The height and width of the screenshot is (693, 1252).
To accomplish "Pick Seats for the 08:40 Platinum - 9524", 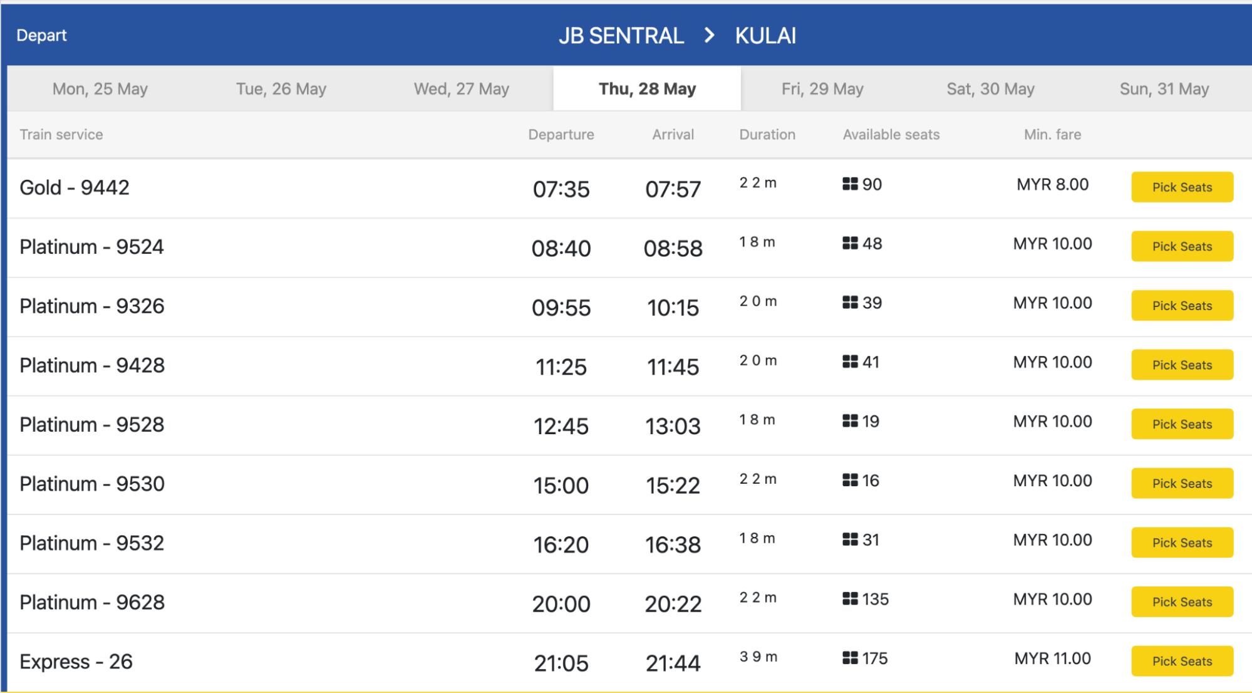I will (1182, 246).
